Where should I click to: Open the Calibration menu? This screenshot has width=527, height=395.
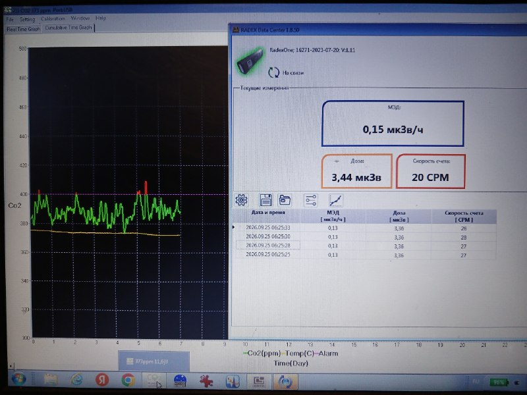(53, 18)
